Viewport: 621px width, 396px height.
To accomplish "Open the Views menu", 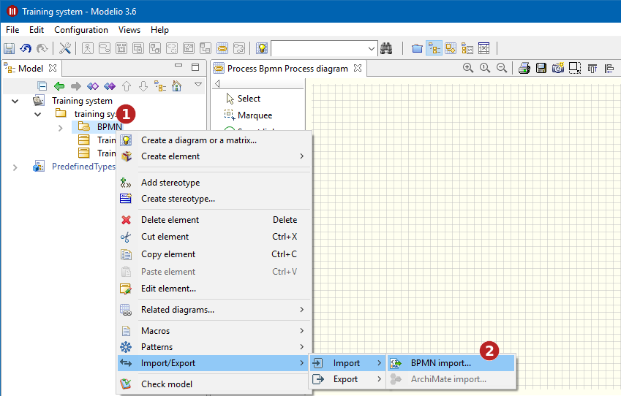I will (129, 30).
